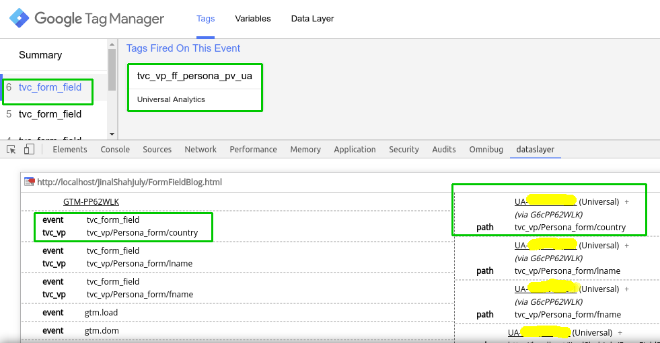Open the bottom UA Universal property link

pyautogui.click(x=539, y=333)
